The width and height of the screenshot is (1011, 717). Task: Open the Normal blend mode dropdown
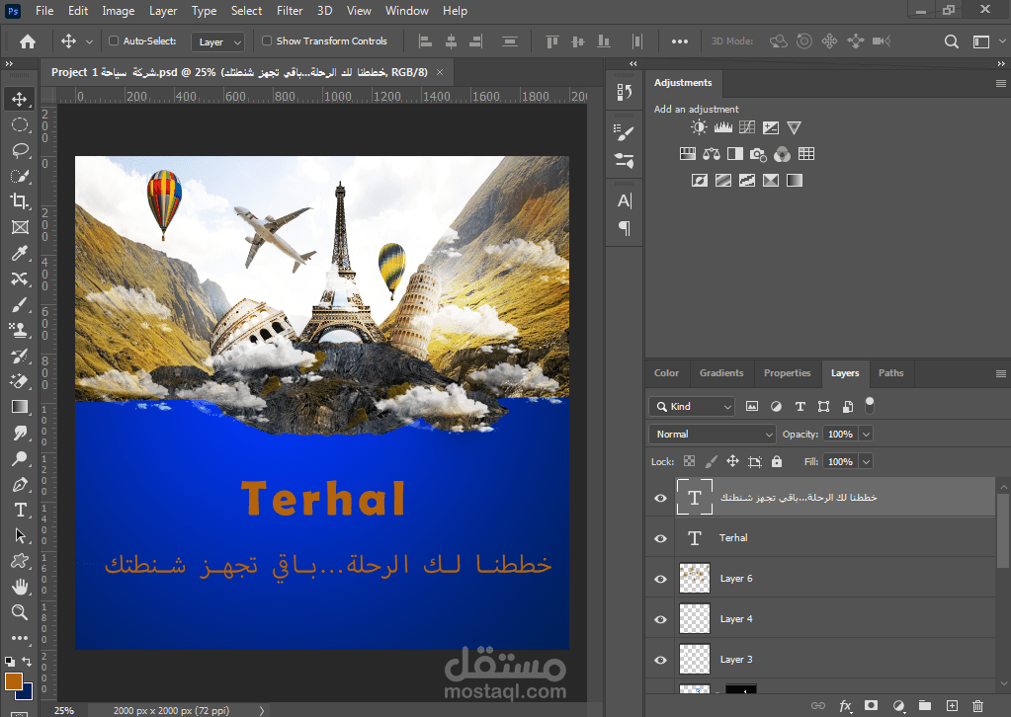coord(712,435)
